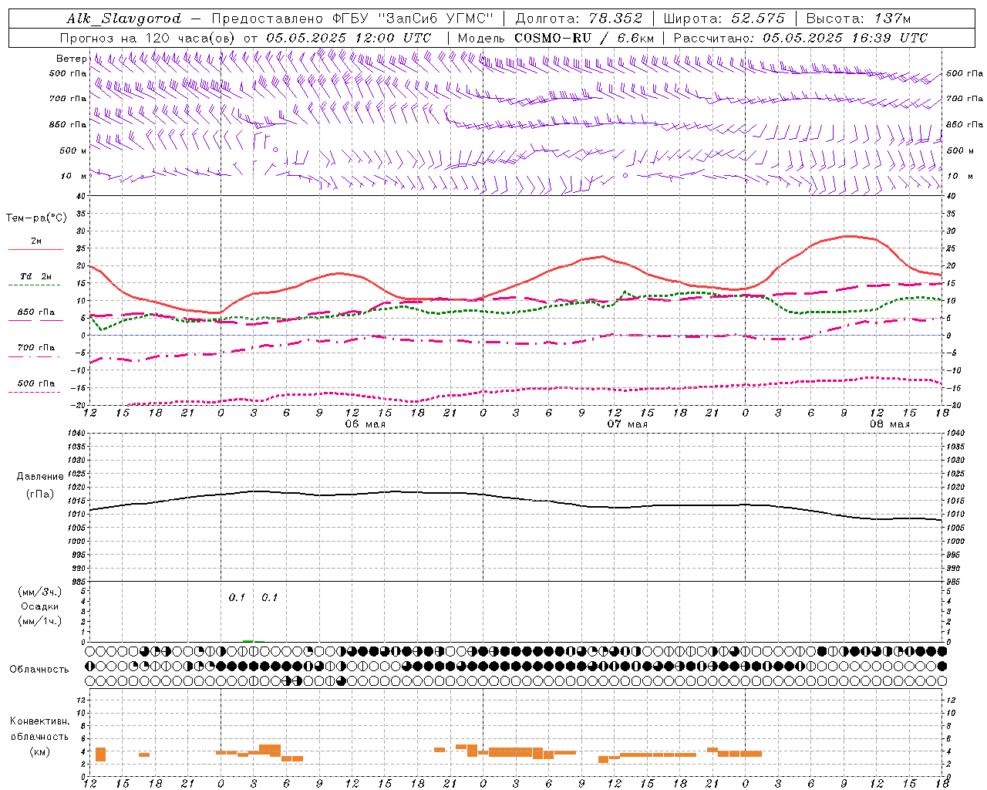Select the start time 05.05.2025 12:00 UTC
The width and height of the screenshot is (987, 790).
click(349, 38)
